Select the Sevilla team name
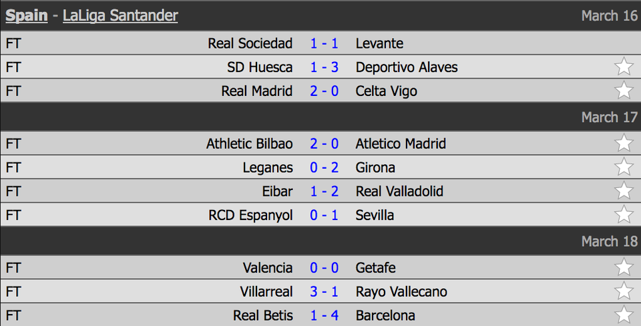The height and width of the screenshot is (326, 641). (x=375, y=215)
